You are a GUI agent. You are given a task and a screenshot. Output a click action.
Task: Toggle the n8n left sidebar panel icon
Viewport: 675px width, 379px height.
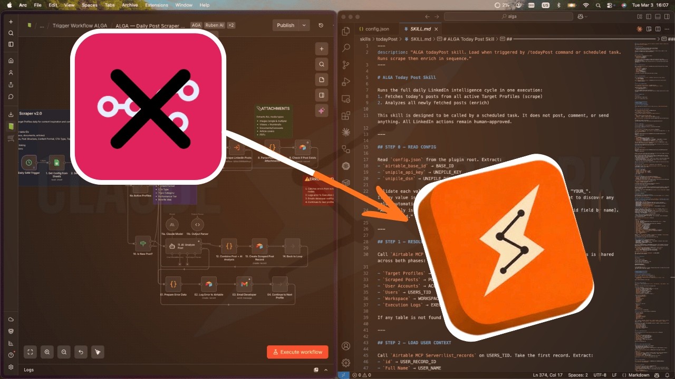(11, 44)
